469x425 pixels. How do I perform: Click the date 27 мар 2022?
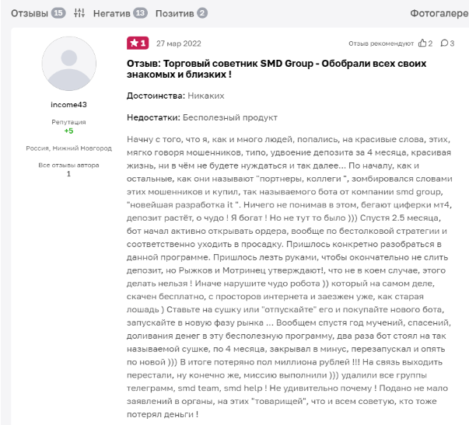(179, 44)
